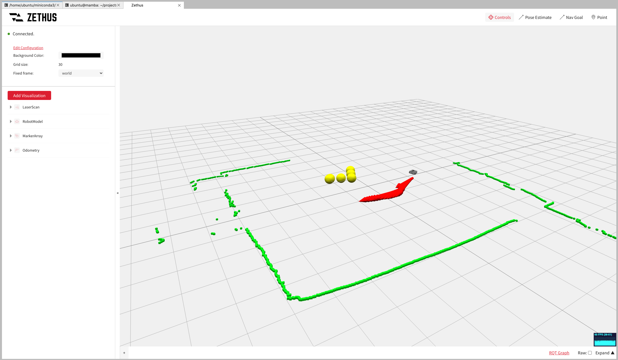
Task: Close the /home/ubuntu/miniconda3 terminal tab
Action: 58,5
